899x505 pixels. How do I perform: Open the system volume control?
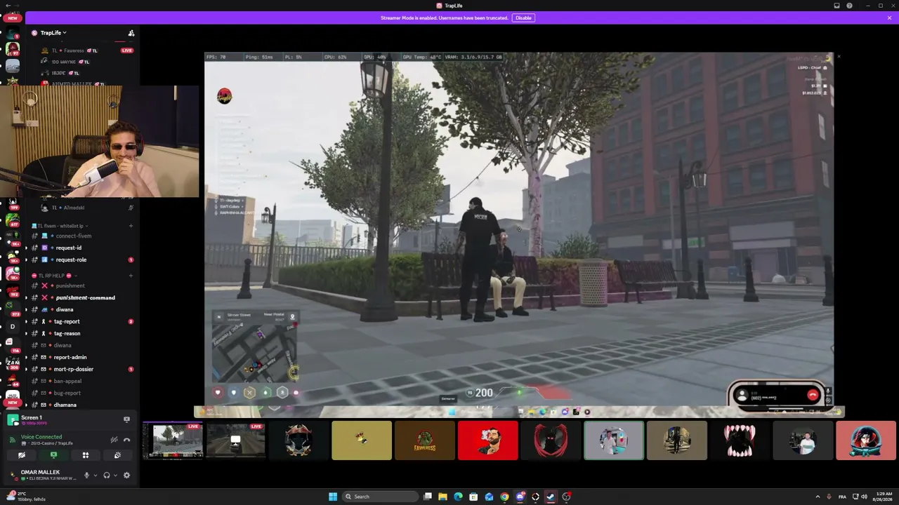(x=863, y=497)
